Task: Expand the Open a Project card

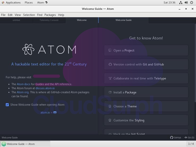Action: [146, 50]
